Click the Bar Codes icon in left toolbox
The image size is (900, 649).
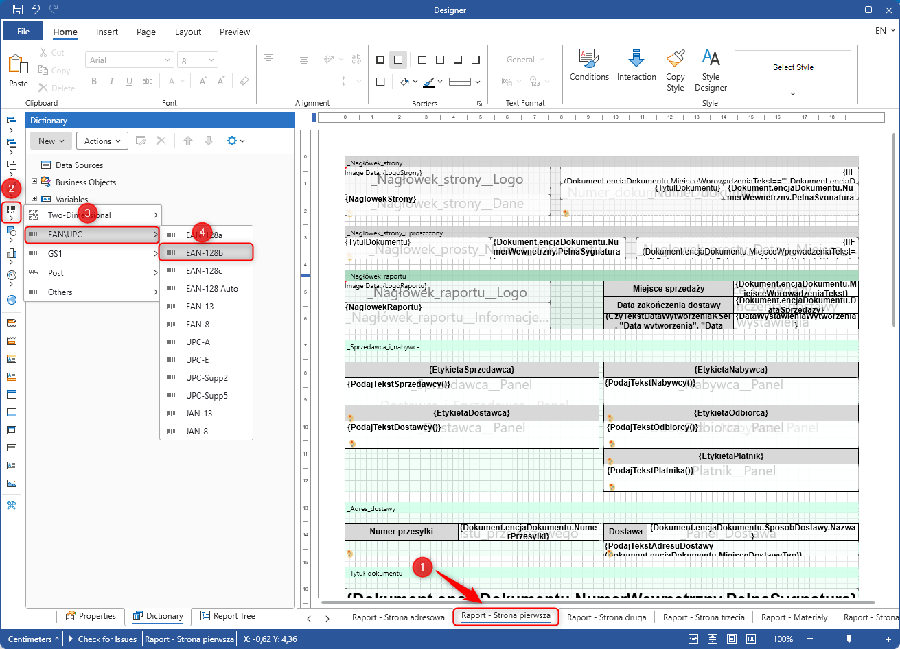click(12, 211)
